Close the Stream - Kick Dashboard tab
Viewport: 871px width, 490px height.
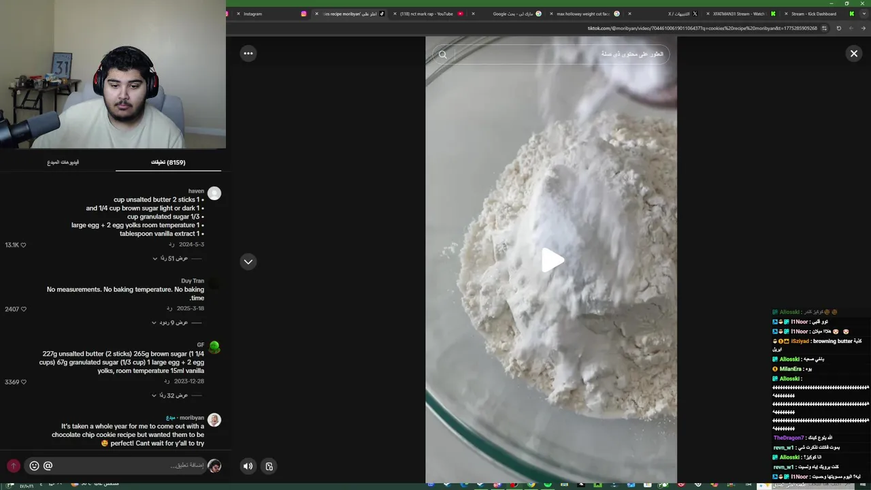click(785, 14)
